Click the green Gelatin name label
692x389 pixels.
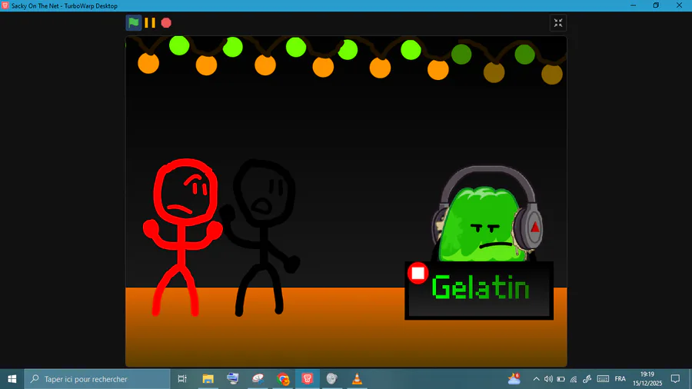(x=480, y=288)
